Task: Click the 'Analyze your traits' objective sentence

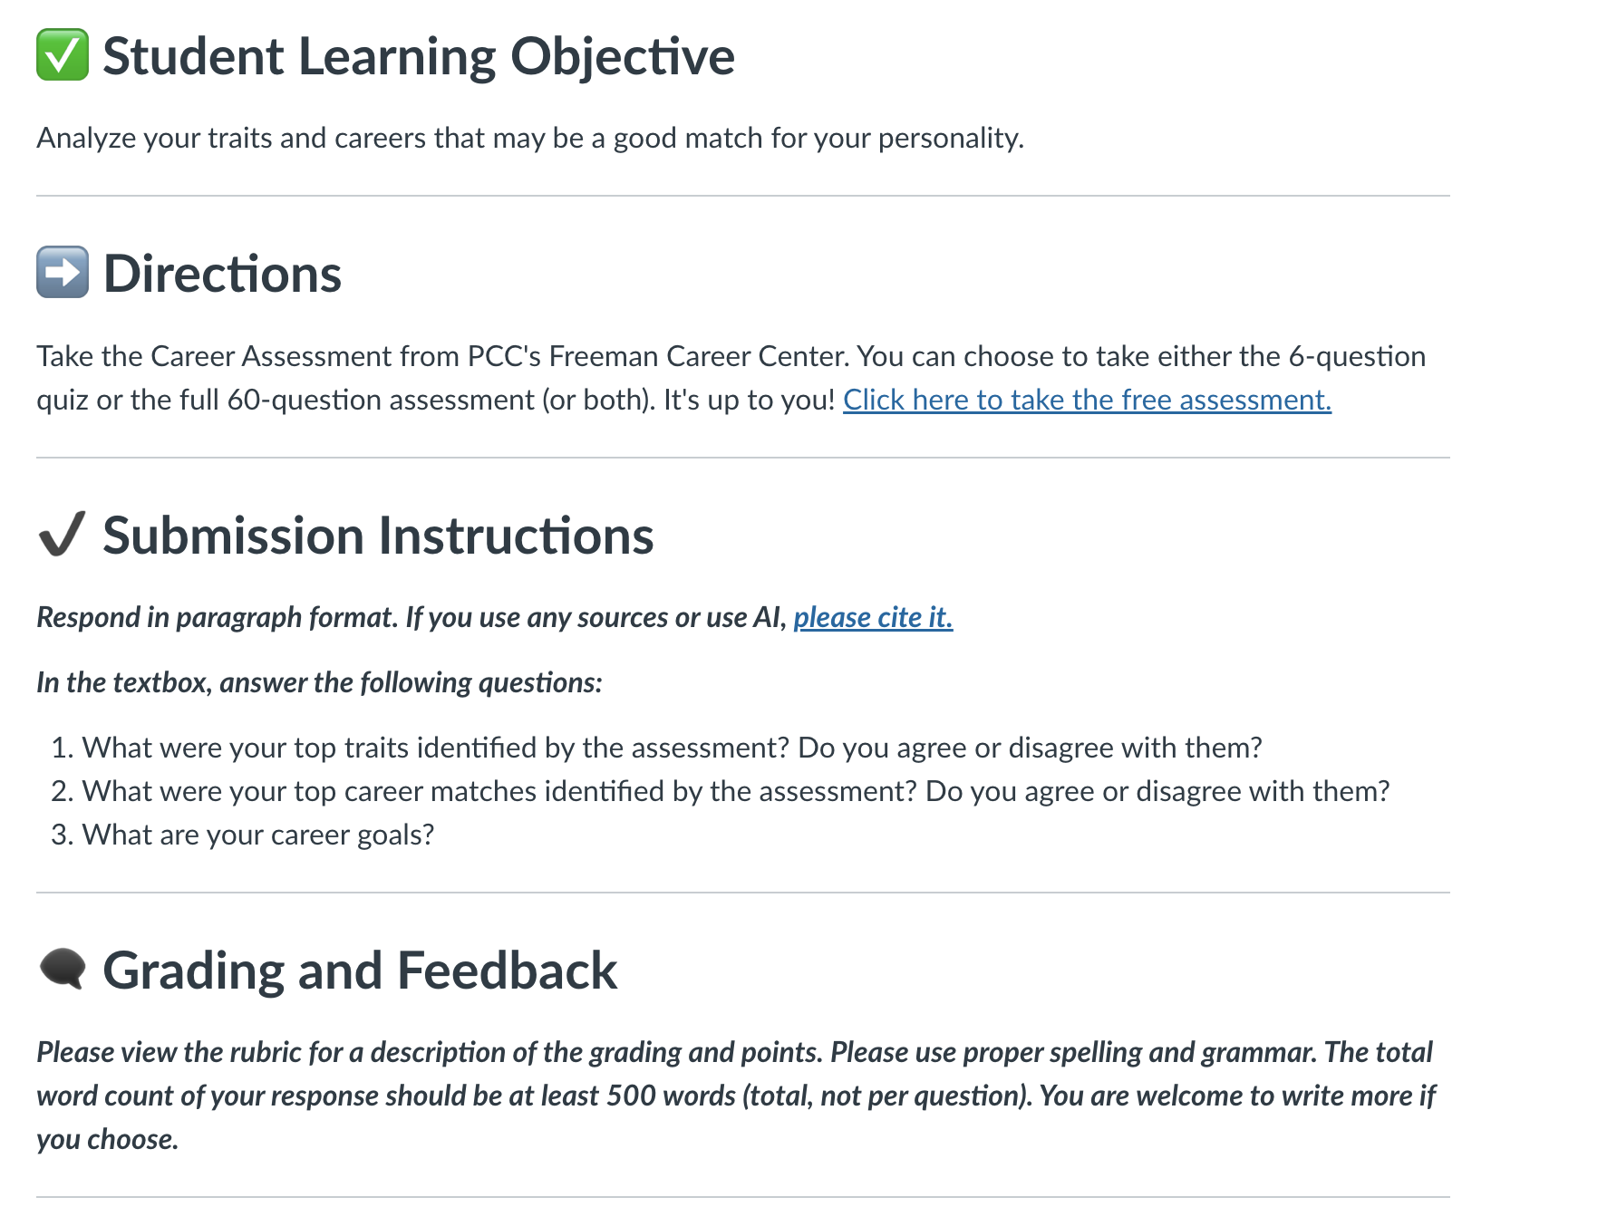Action: [530, 138]
